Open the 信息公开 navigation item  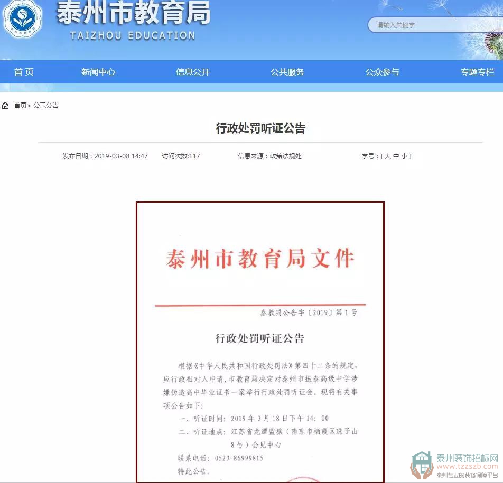tap(193, 72)
